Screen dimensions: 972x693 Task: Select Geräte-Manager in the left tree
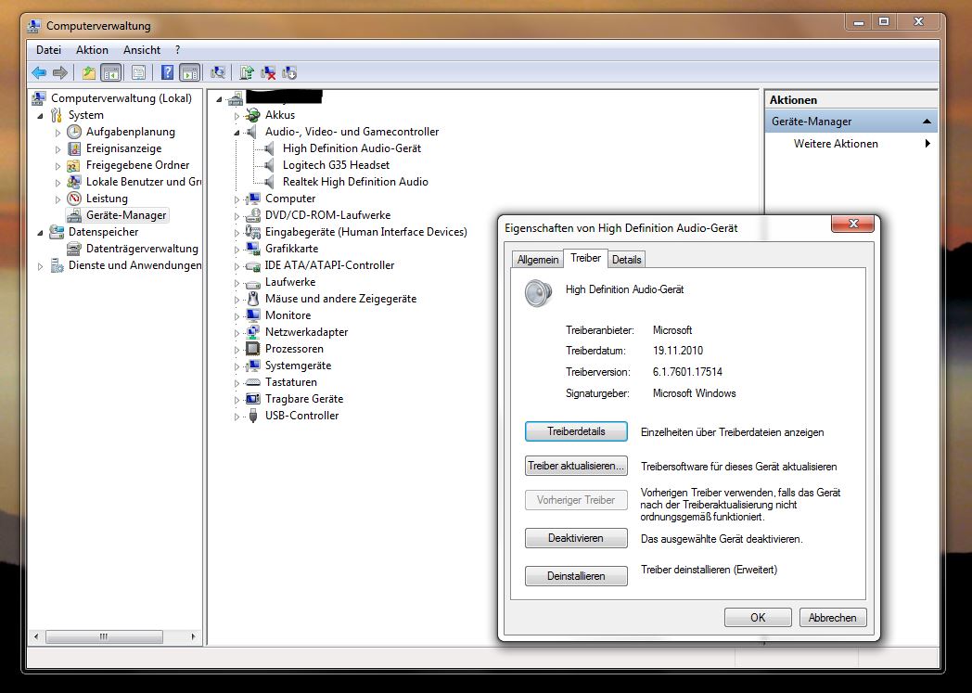[x=126, y=215]
